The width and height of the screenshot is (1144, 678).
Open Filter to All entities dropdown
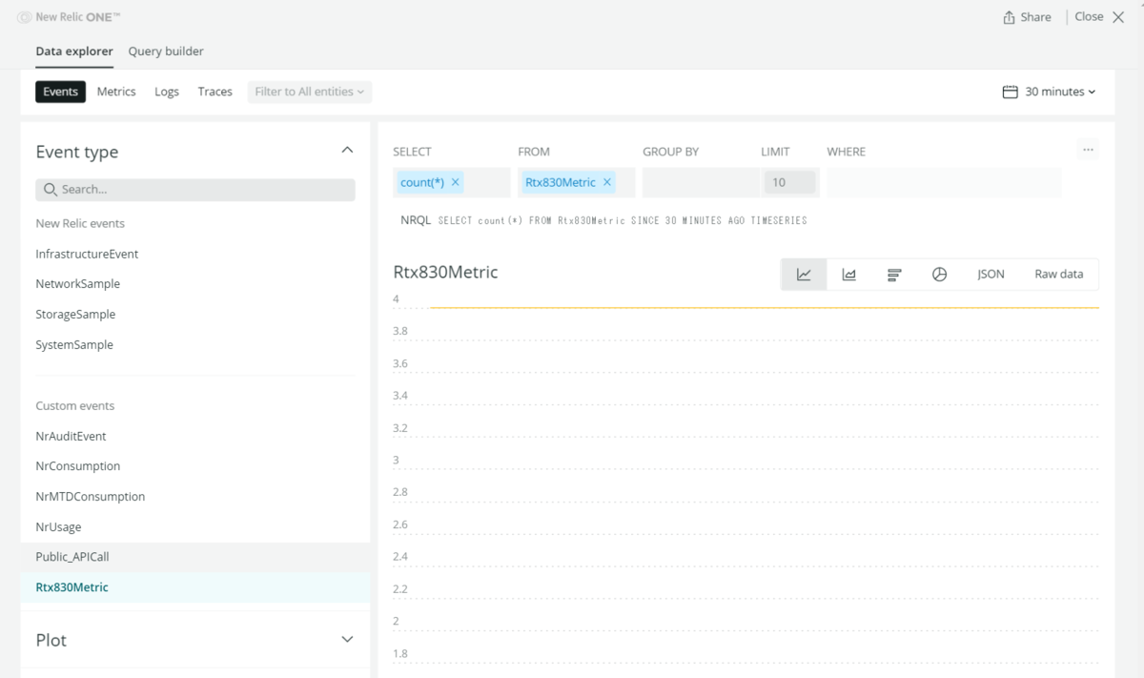click(310, 92)
